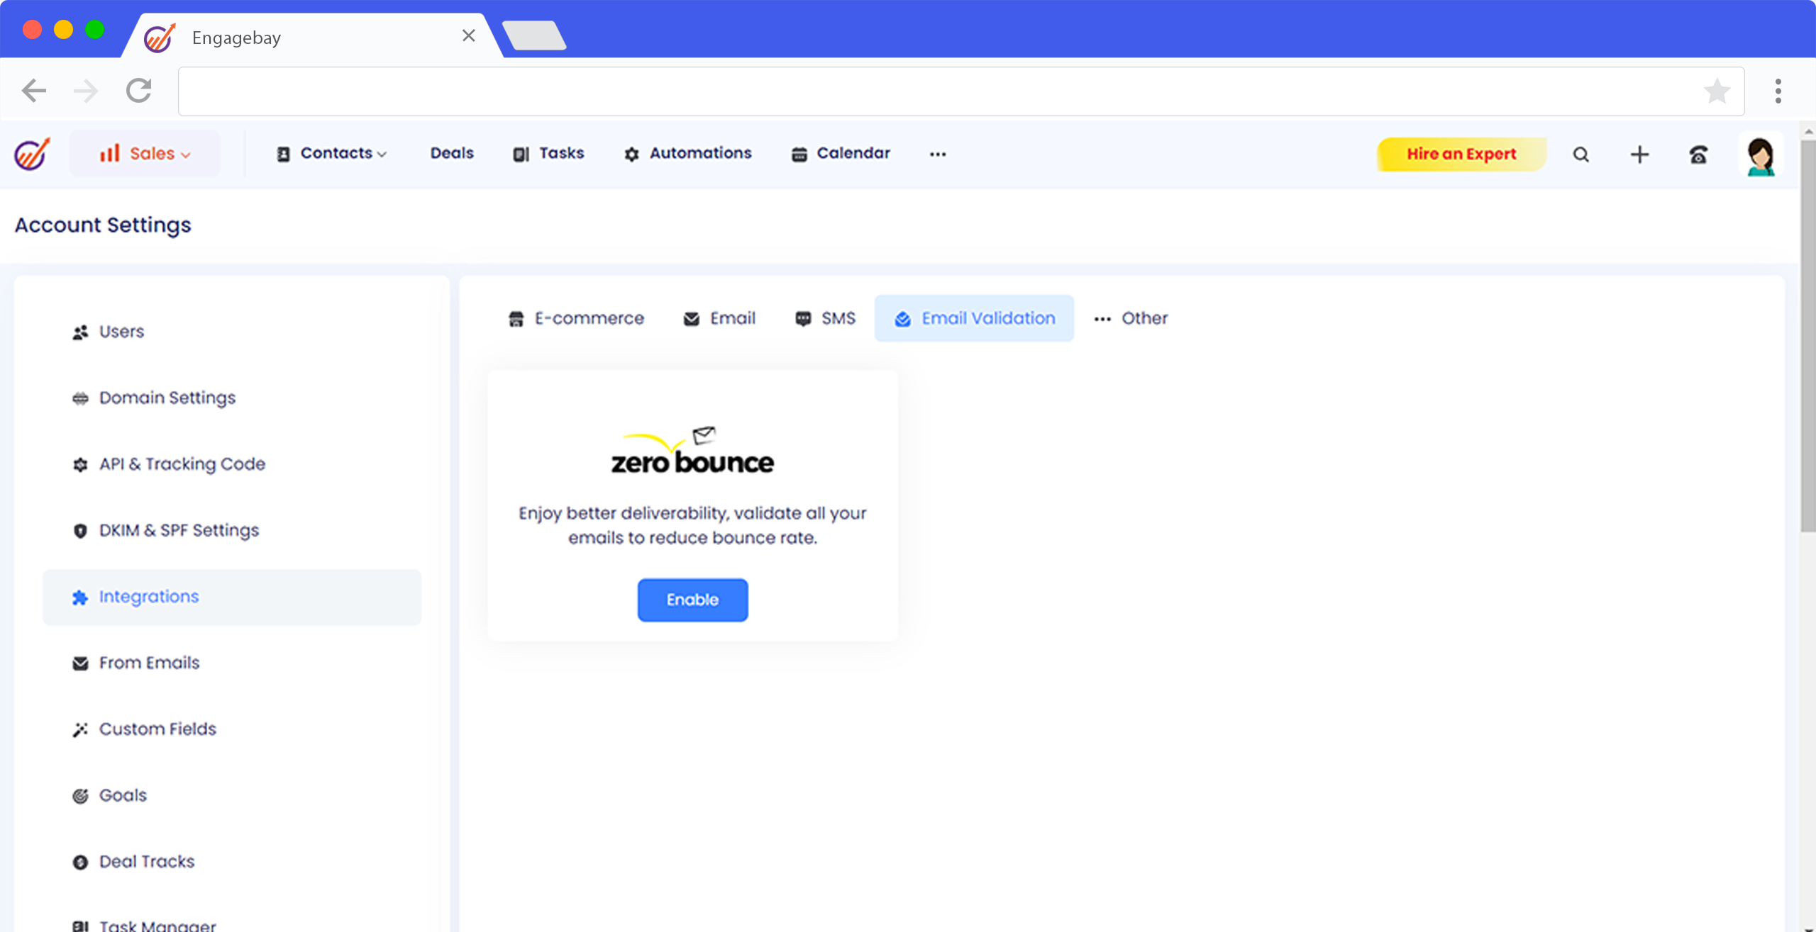Image resolution: width=1816 pixels, height=932 pixels.
Task: Enable the ZeroBounce integration
Action: pos(692,600)
